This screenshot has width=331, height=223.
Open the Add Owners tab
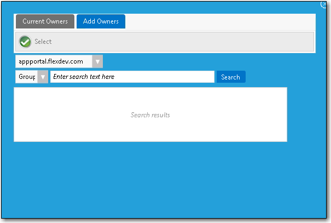101,21
